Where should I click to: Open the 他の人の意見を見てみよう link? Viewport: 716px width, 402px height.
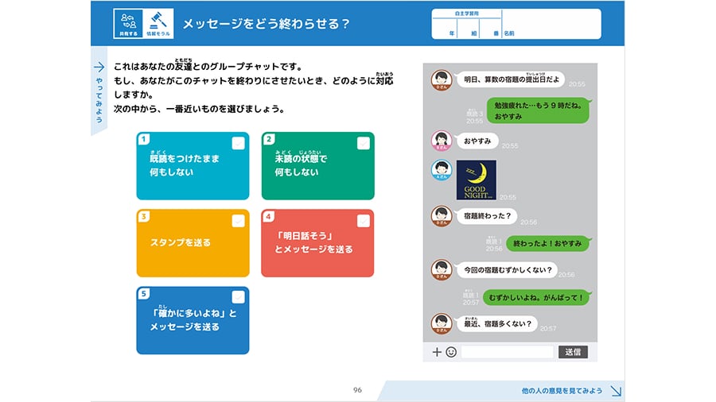(562, 391)
